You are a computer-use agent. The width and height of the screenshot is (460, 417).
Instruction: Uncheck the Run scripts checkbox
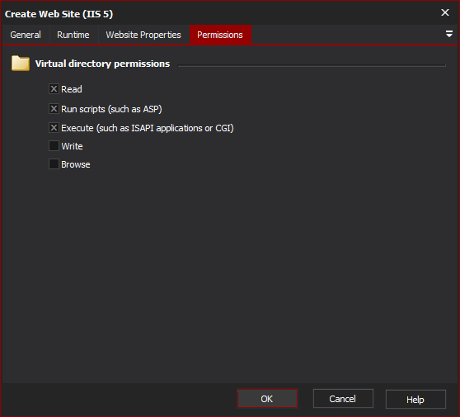tap(54, 109)
